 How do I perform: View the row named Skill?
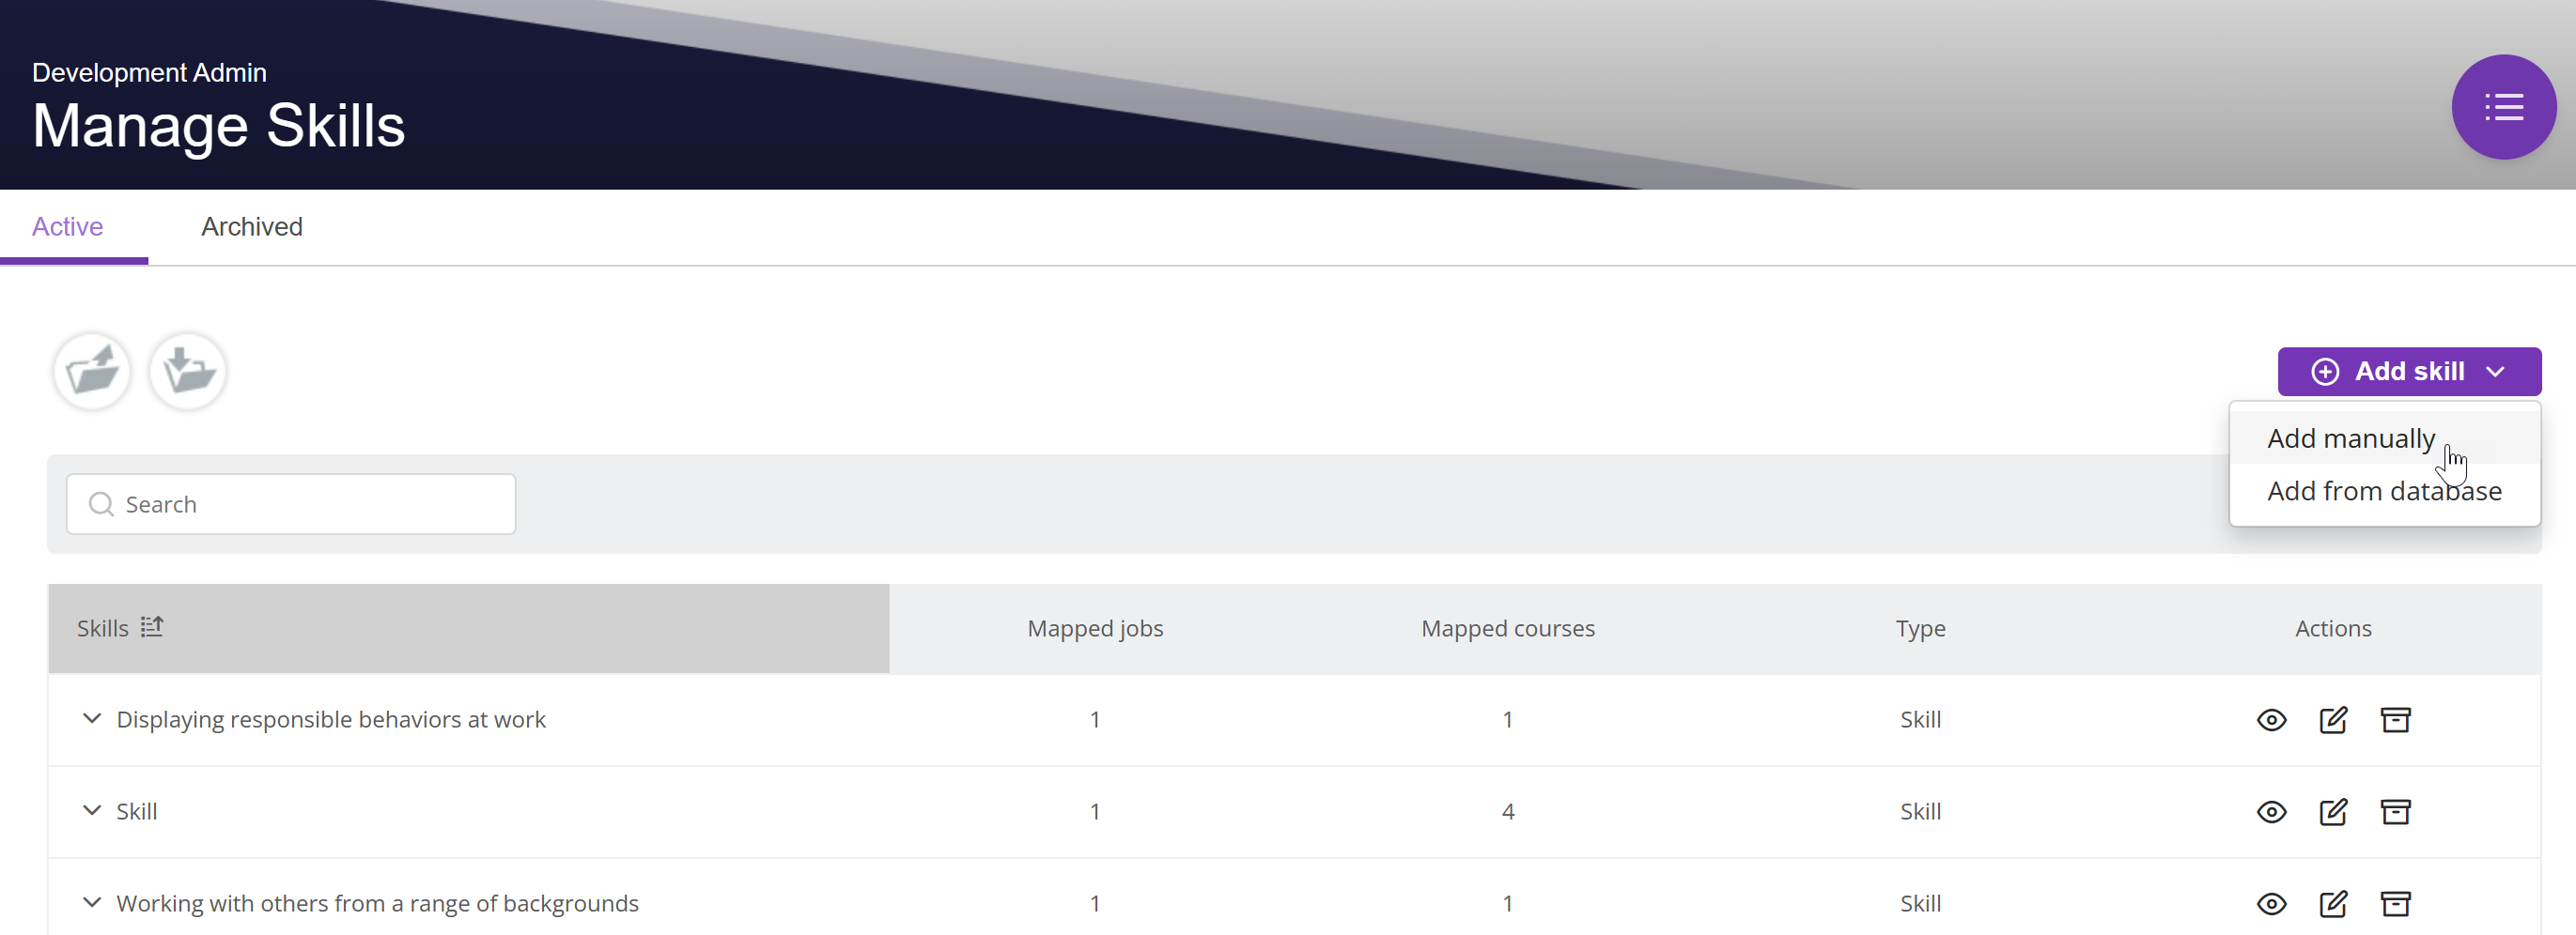pyautogui.click(x=2271, y=812)
